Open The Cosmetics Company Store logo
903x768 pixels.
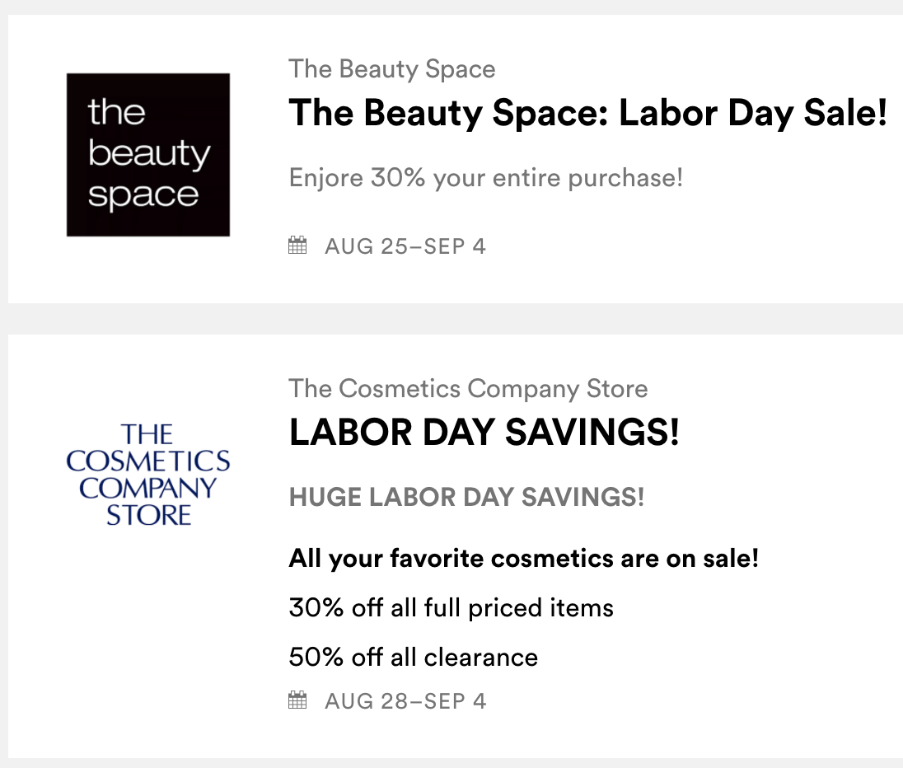pyautogui.click(x=148, y=474)
